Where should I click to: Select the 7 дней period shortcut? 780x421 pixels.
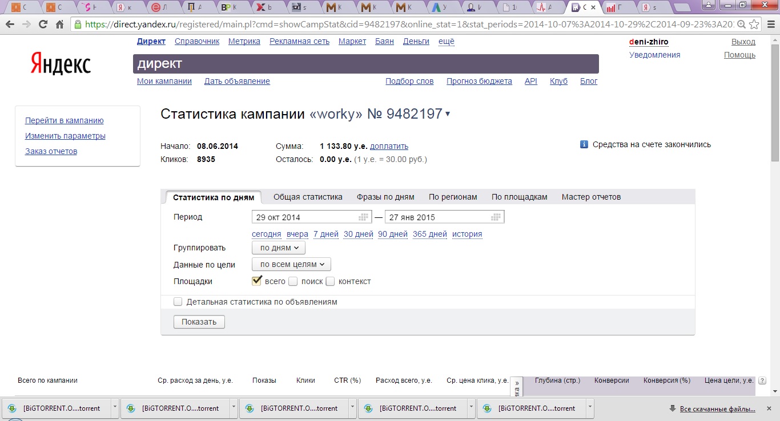(326, 234)
